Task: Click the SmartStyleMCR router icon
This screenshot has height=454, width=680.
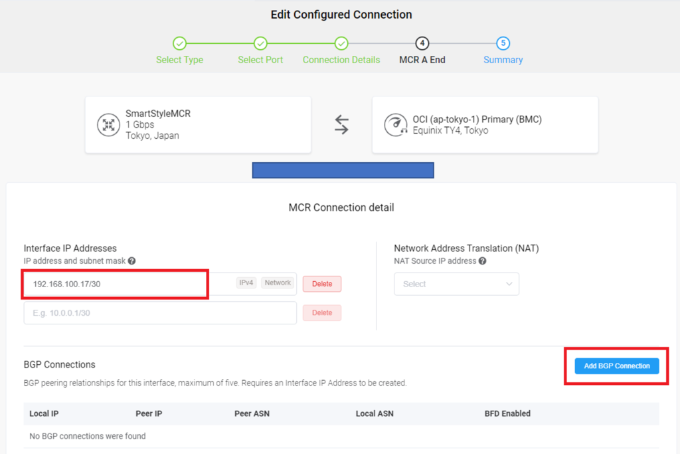Action: (x=108, y=125)
